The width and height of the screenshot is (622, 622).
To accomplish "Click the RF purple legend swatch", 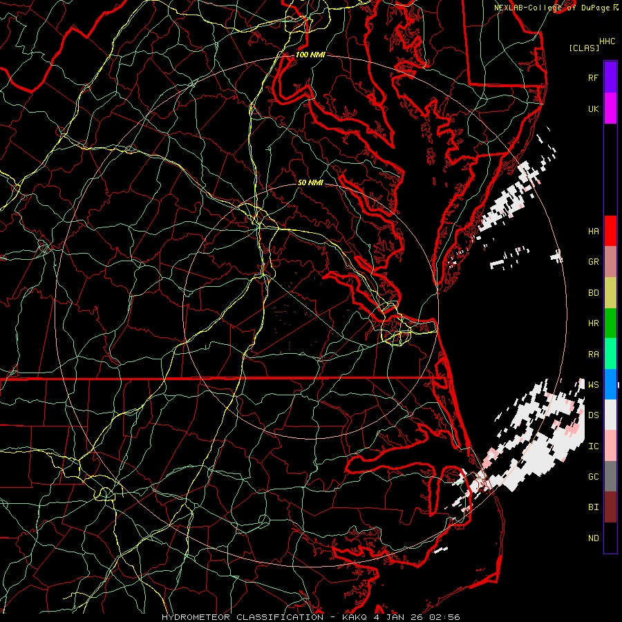I will tap(610, 77).
